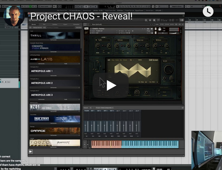
Task: Click the Watch Later clock icon
Action: point(208,11)
